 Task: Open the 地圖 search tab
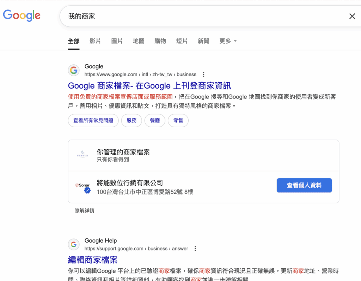pyautogui.click(x=139, y=41)
